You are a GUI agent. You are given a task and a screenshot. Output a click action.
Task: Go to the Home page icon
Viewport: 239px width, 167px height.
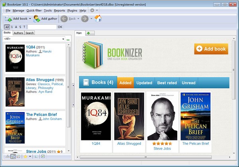[x=98, y=18]
